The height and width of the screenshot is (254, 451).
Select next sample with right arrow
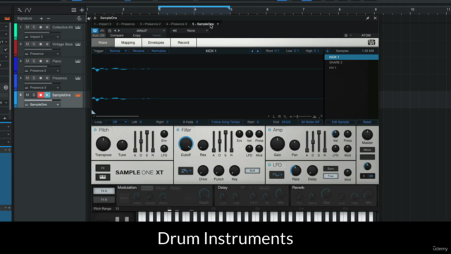[x=258, y=51]
